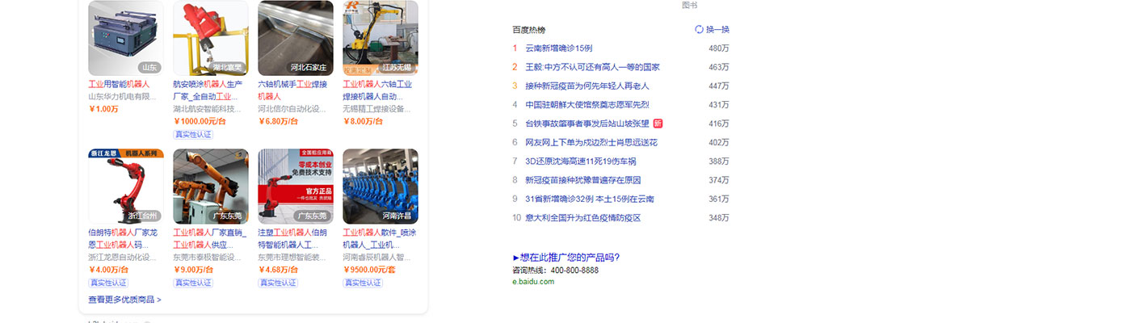Open hot topic 云南新增确诊15例
This screenshot has width=1131, height=323.
click(558, 48)
